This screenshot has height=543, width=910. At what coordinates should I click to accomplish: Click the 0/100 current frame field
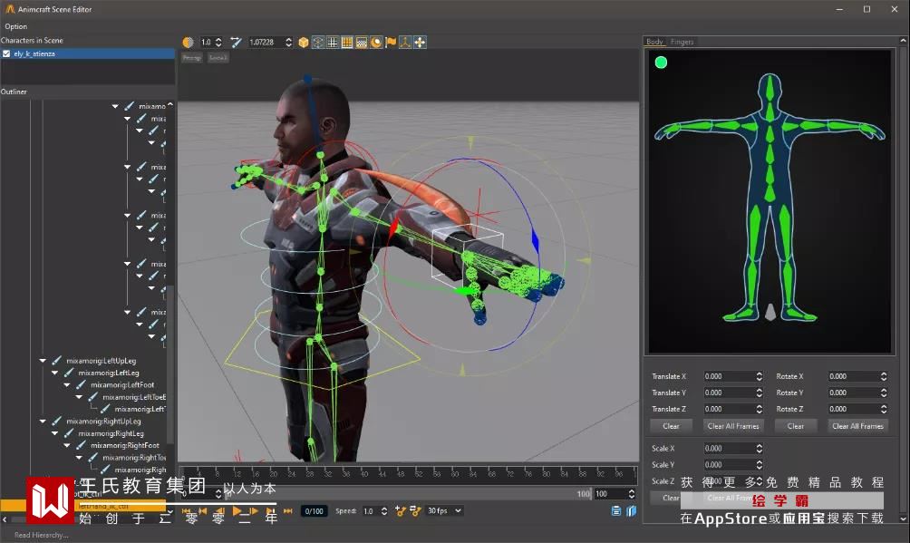coord(314,511)
